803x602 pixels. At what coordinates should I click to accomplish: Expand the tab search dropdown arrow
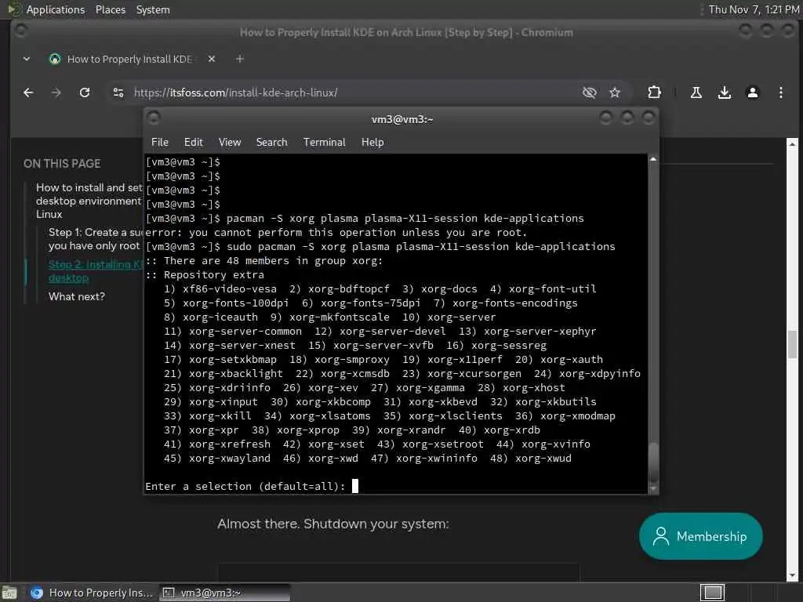pos(27,59)
